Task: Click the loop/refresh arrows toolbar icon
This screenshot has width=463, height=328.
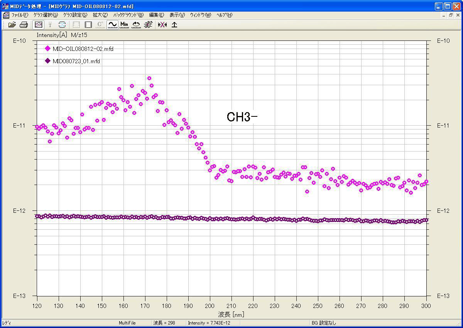Action: pos(136,25)
